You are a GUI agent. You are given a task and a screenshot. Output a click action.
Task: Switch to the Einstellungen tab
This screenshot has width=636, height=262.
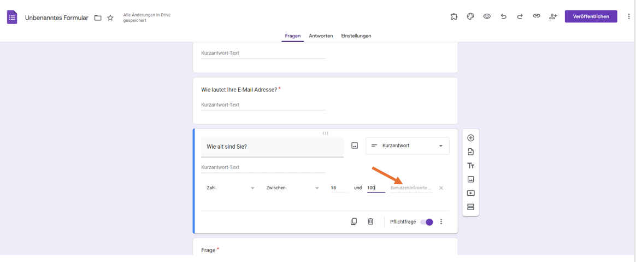(x=356, y=36)
